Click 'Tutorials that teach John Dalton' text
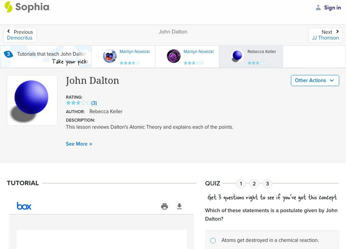Image resolution: width=346 pixels, height=249 pixels. (52, 54)
